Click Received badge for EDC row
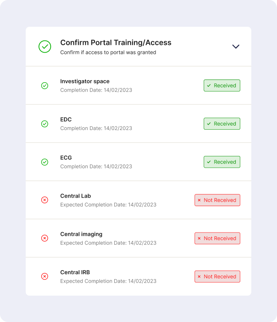The image size is (277, 322). 222,124
